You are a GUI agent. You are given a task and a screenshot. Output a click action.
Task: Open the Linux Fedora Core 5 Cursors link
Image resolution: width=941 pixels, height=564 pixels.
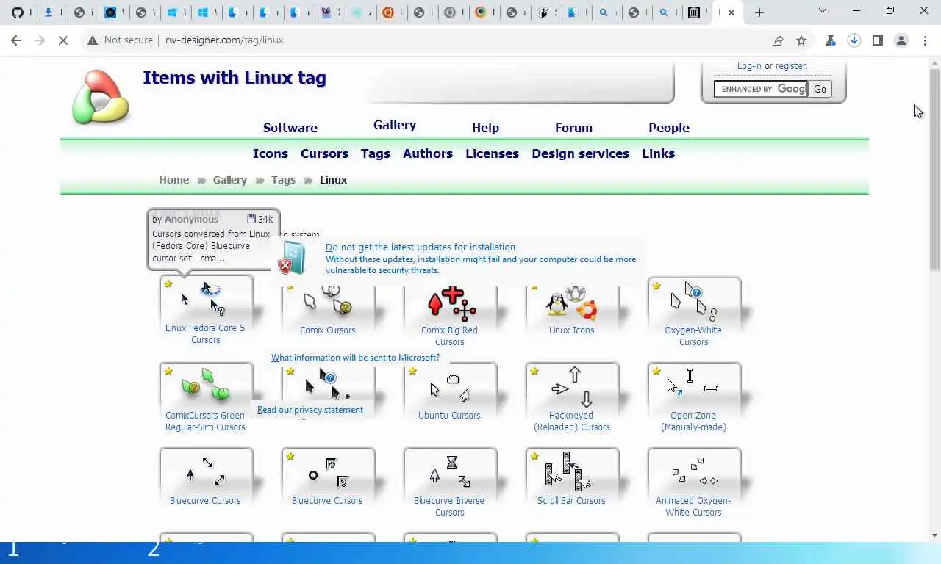pos(205,334)
